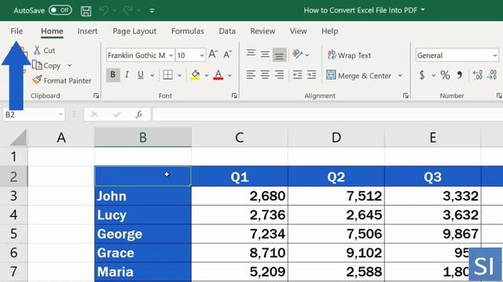Align text left icon

coord(251,75)
